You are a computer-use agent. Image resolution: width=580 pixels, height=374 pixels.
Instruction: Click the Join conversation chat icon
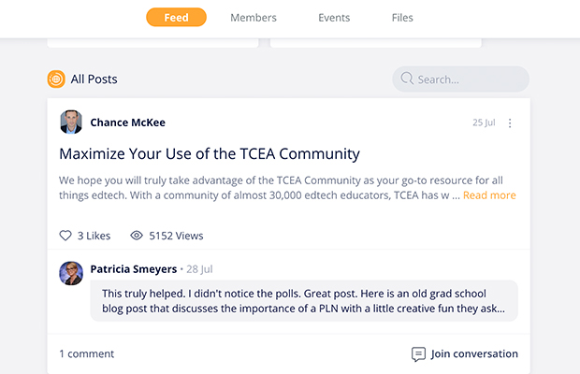coord(418,354)
